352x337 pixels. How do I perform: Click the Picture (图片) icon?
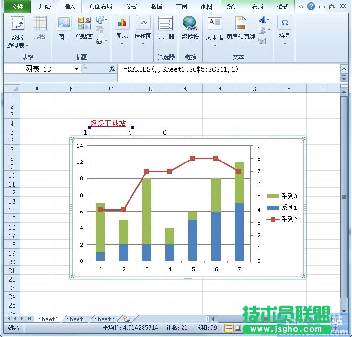(64, 29)
